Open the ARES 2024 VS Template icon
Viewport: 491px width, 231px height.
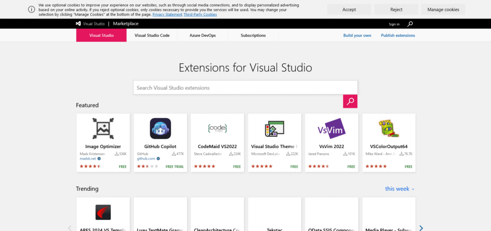103,212
